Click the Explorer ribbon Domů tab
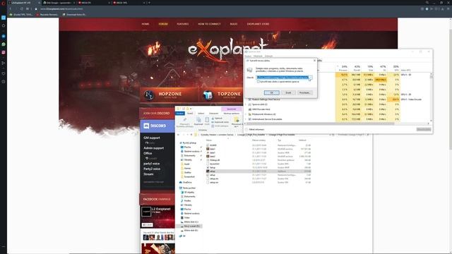Screen dimensions: 452x254 coord(190,114)
